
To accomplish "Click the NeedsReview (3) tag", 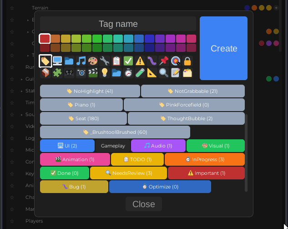I will point(128,173).
